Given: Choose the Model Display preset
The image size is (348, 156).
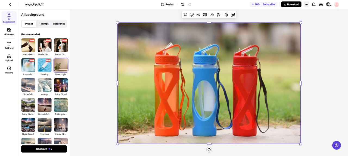Looking at the screenshot, I should coord(45,45).
